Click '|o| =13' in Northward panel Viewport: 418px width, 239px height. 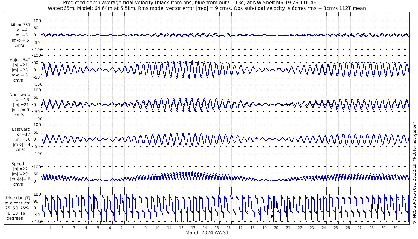pyautogui.click(x=22, y=100)
